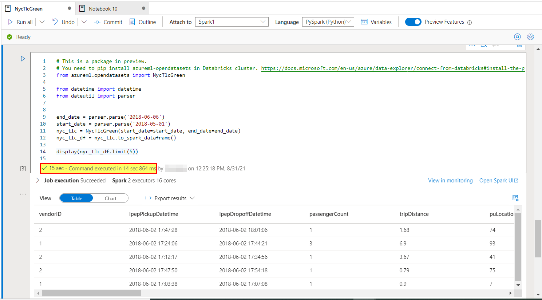Viewport: 542px width, 300px height.
Task: Click the vendorID column header
Action: pyautogui.click(x=50, y=214)
